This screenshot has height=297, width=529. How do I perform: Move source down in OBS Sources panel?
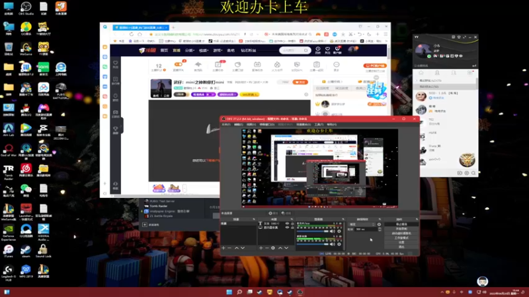click(286, 248)
